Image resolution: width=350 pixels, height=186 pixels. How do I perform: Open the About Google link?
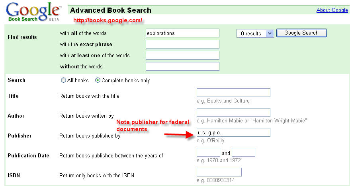click(332, 10)
